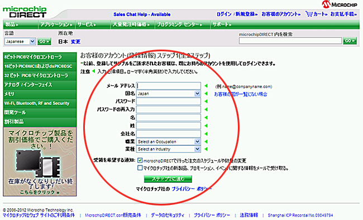Click お客様の国が一覧にない場合 link
This screenshot has height=220, width=363.
tap(241, 94)
